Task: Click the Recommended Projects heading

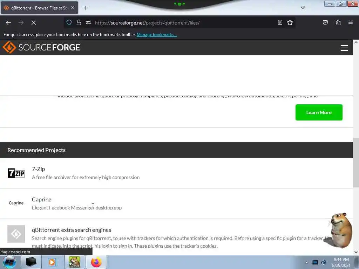Action: [36, 150]
